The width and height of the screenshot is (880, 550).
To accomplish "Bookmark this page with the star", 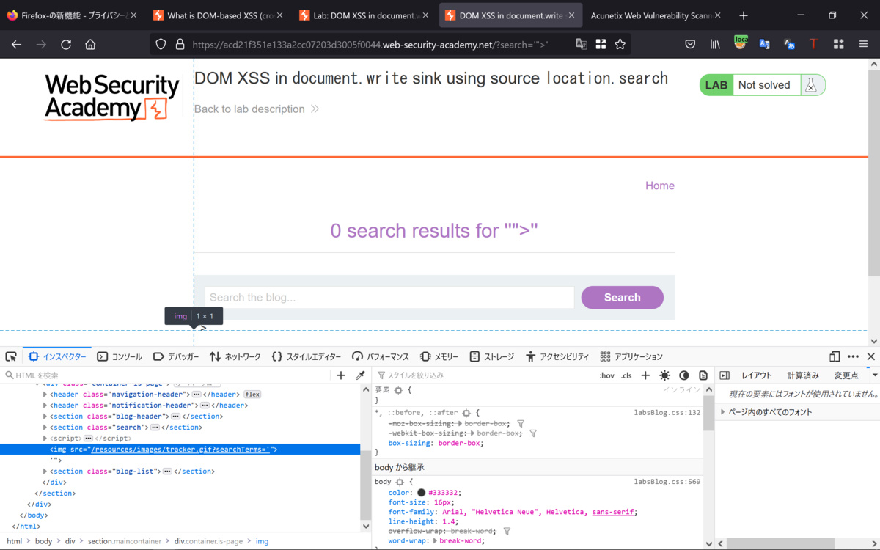I will pos(620,44).
